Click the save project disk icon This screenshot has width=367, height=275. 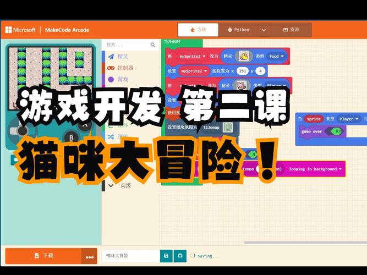click(x=166, y=256)
